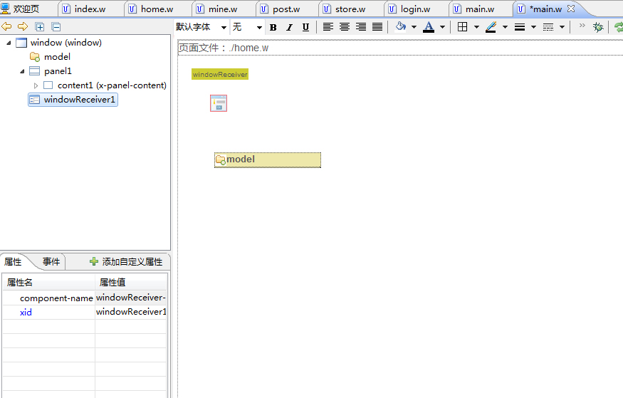Apply background fill color bucket

[400, 26]
